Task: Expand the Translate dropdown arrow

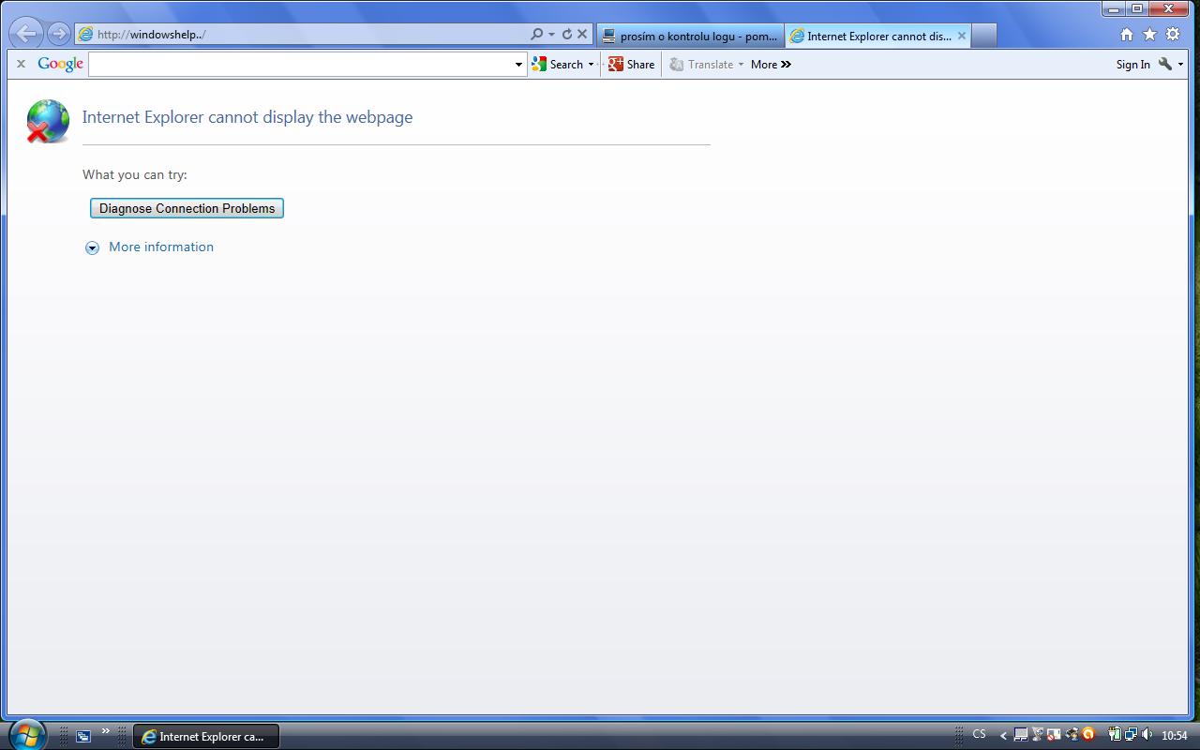Action: [x=741, y=65]
